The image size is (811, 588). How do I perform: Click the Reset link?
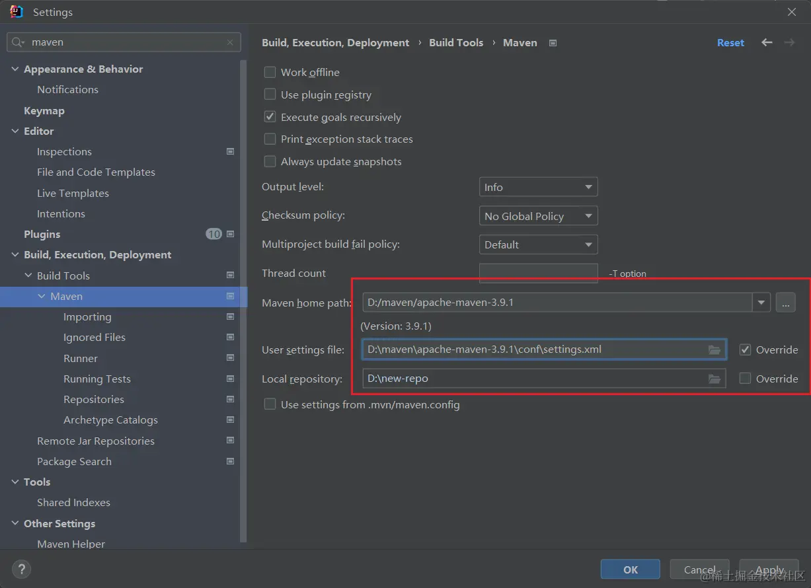pyautogui.click(x=730, y=42)
